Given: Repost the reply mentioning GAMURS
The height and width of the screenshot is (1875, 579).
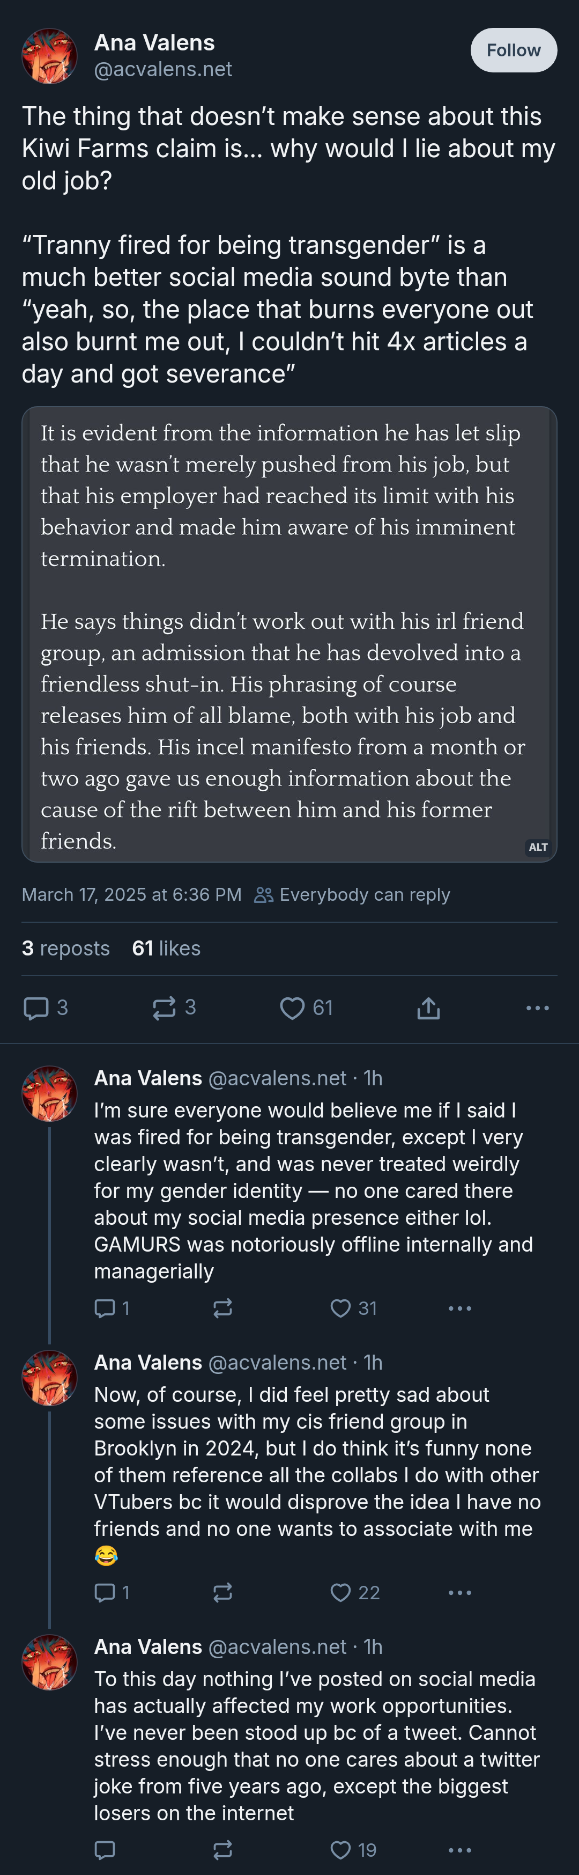Looking at the screenshot, I should 222,1308.
